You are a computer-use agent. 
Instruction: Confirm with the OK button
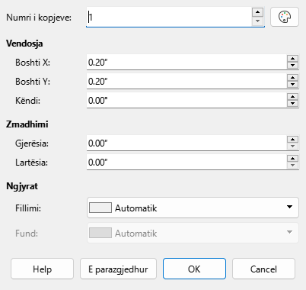click(x=194, y=269)
